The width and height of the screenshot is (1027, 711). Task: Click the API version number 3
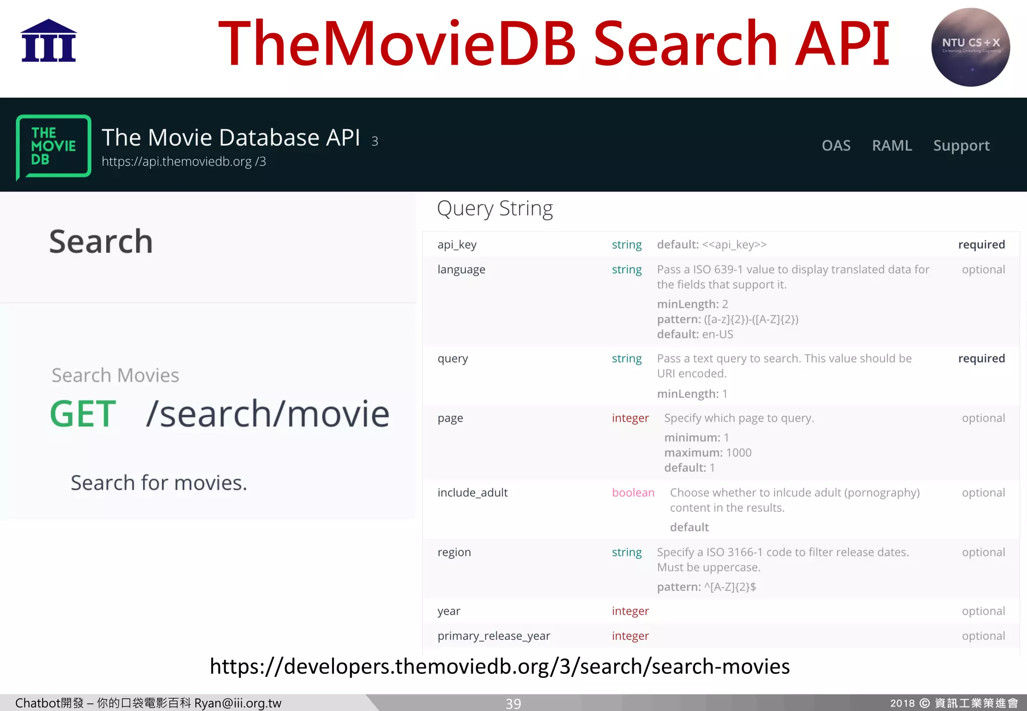[x=375, y=141]
